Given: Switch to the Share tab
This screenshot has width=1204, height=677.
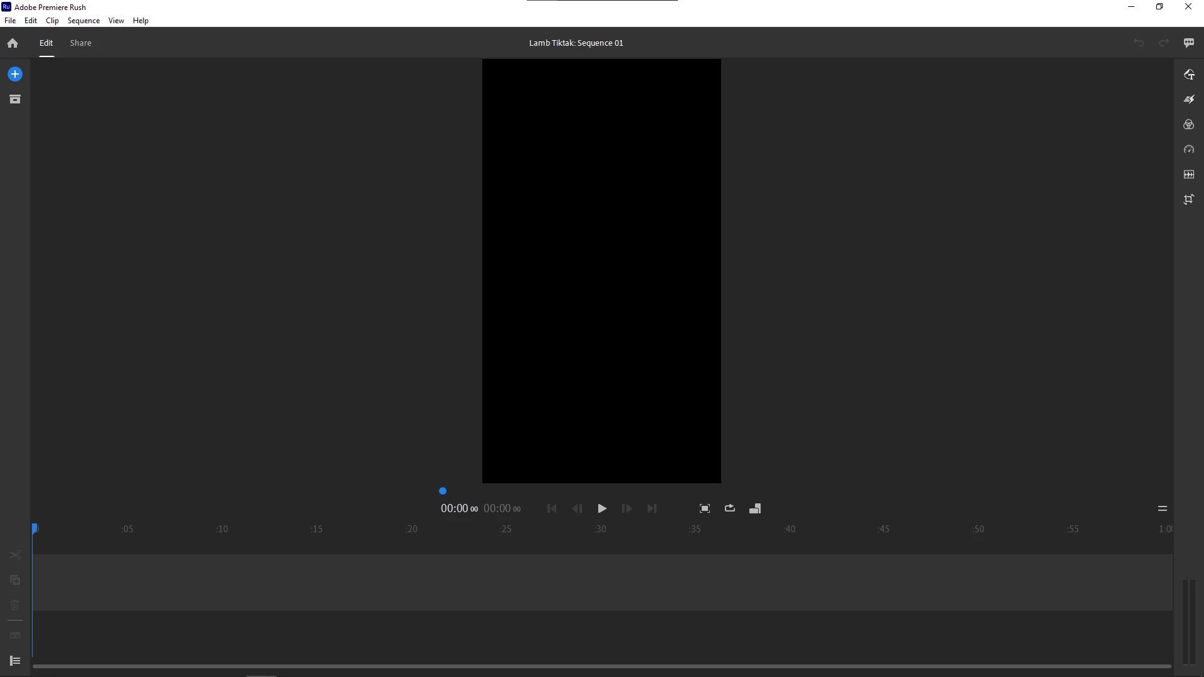Looking at the screenshot, I should (80, 43).
